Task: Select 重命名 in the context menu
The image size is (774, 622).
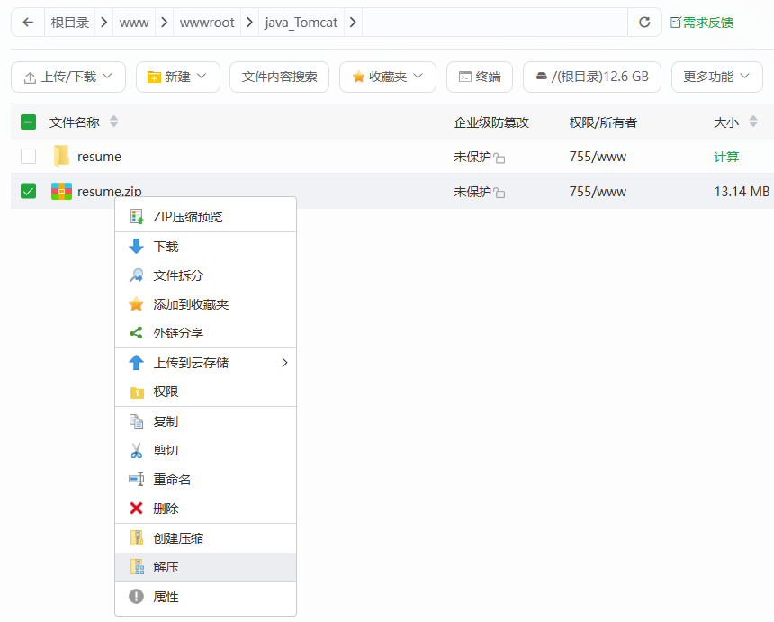Action: 173,479
